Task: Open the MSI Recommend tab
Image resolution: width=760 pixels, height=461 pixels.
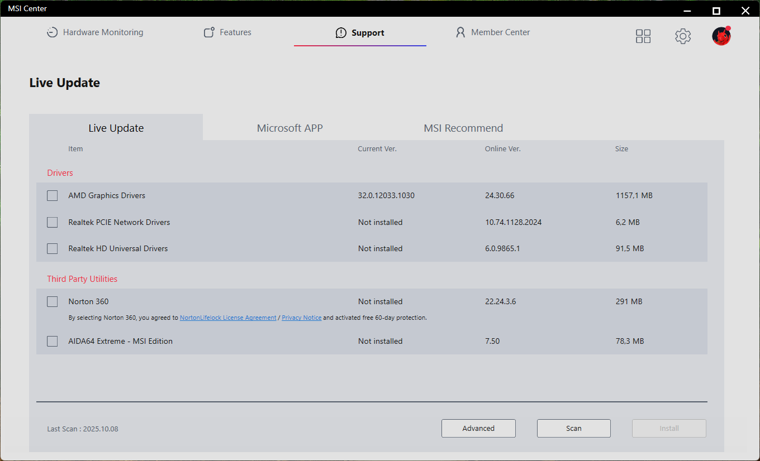Action: click(x=463, y=128)
